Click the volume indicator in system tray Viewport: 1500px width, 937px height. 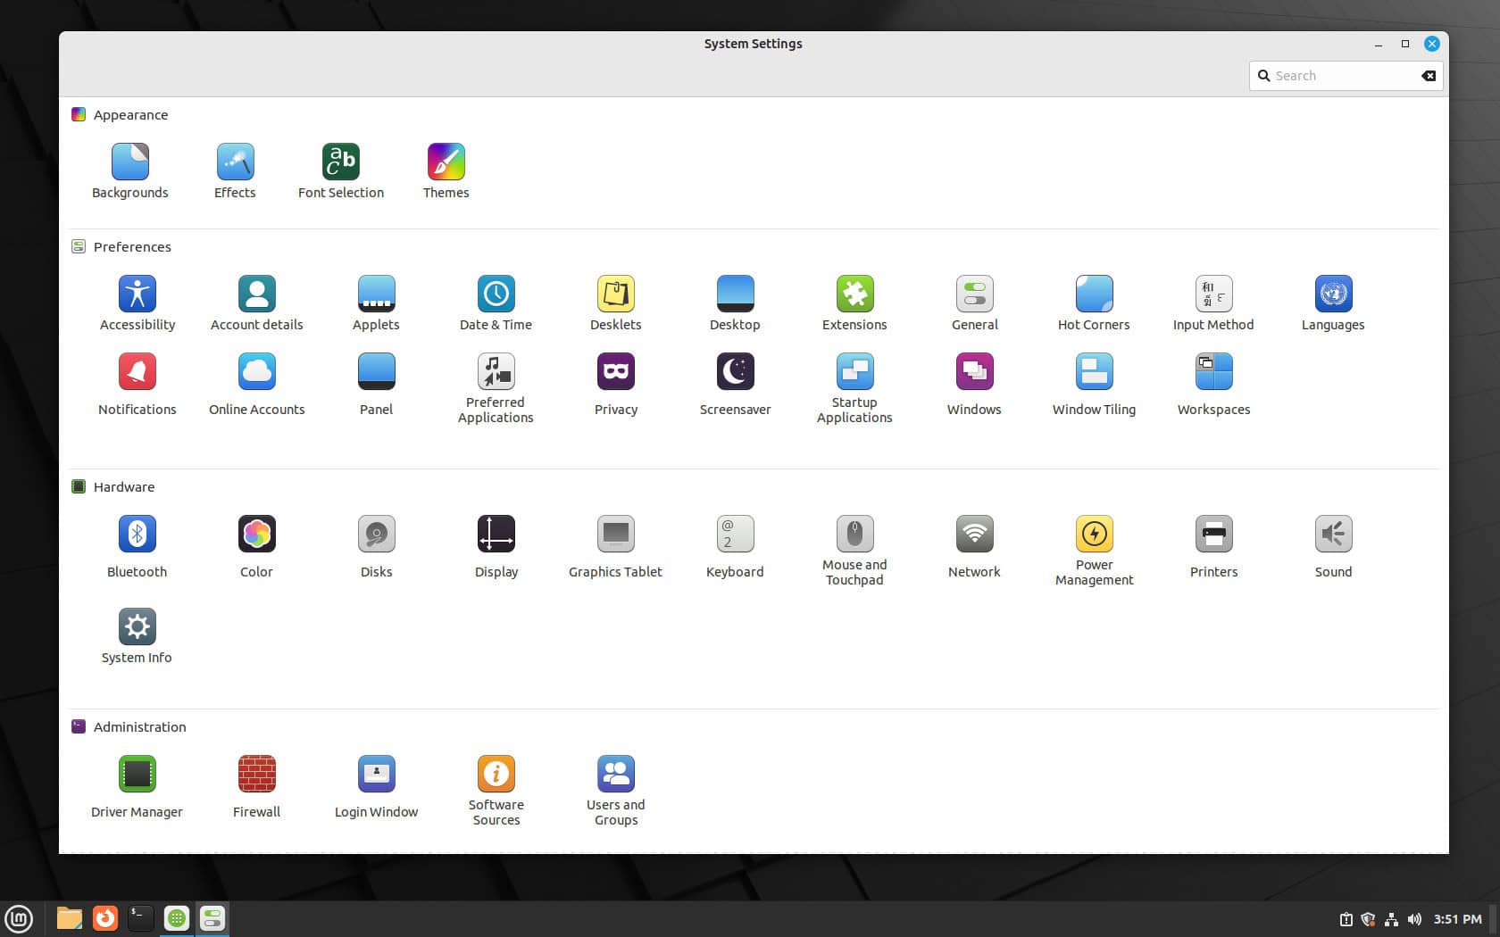click(x=1414, y=918)
